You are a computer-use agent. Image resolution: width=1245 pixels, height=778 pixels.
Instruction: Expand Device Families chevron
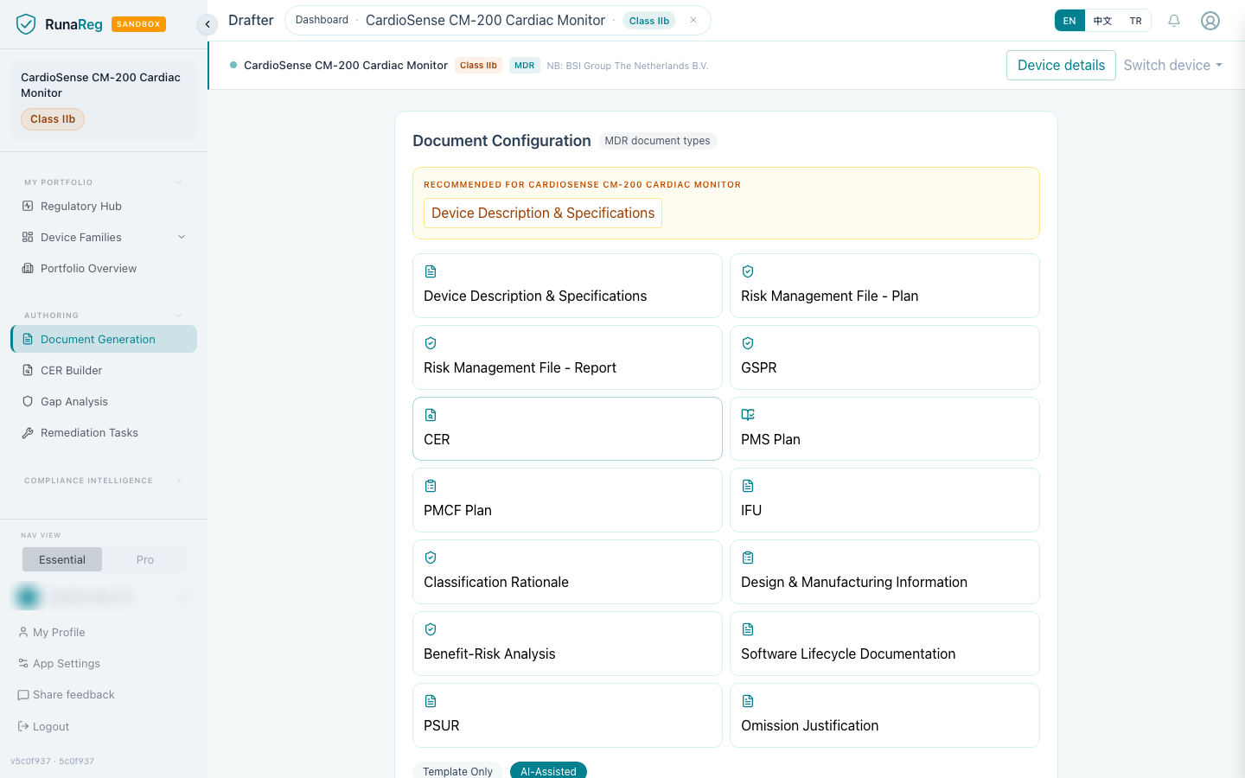coord(182,237)
